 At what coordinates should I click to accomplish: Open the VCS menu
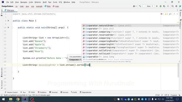coord(60,2)
